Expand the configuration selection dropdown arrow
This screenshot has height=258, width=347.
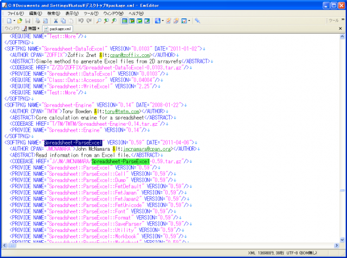(x=163, y=21)
